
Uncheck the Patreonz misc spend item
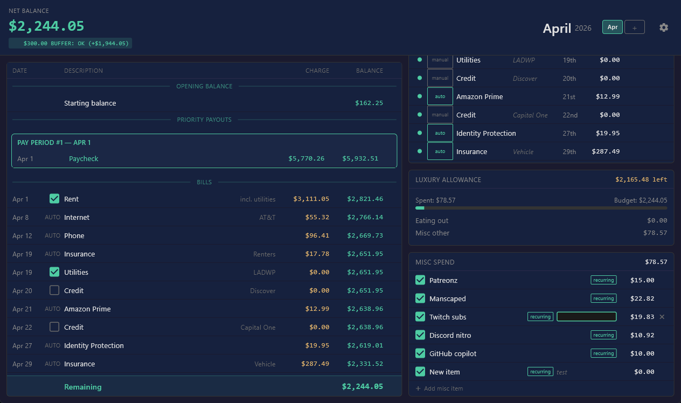click(420, 280)
